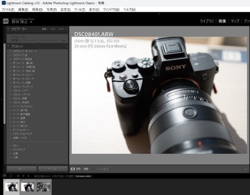Enable the ソフト校正 soft proofing checkbox
250x195 pixels.
94,169
